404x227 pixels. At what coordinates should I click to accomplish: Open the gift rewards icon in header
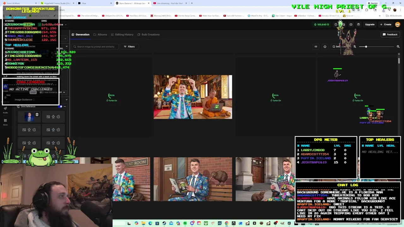[x=358, y=24]
